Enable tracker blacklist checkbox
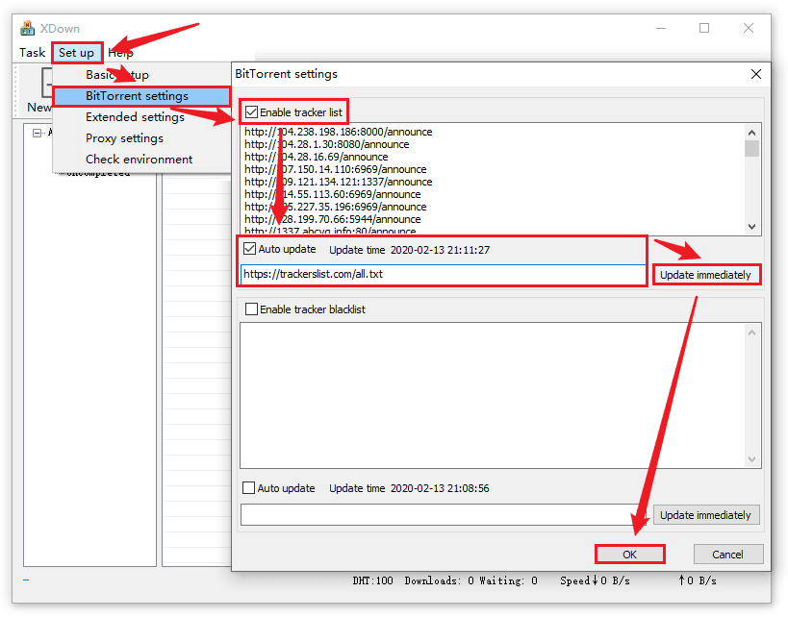The image size is (788, 617). click(252, 309)
